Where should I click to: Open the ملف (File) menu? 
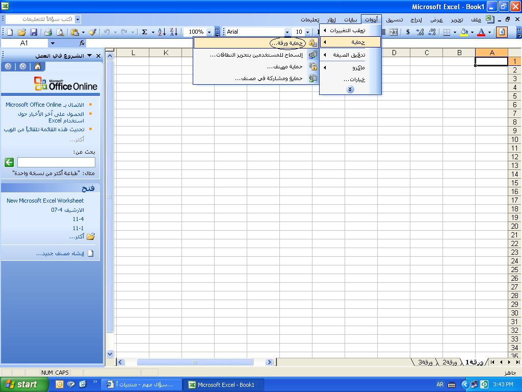[x=477, y=20]
